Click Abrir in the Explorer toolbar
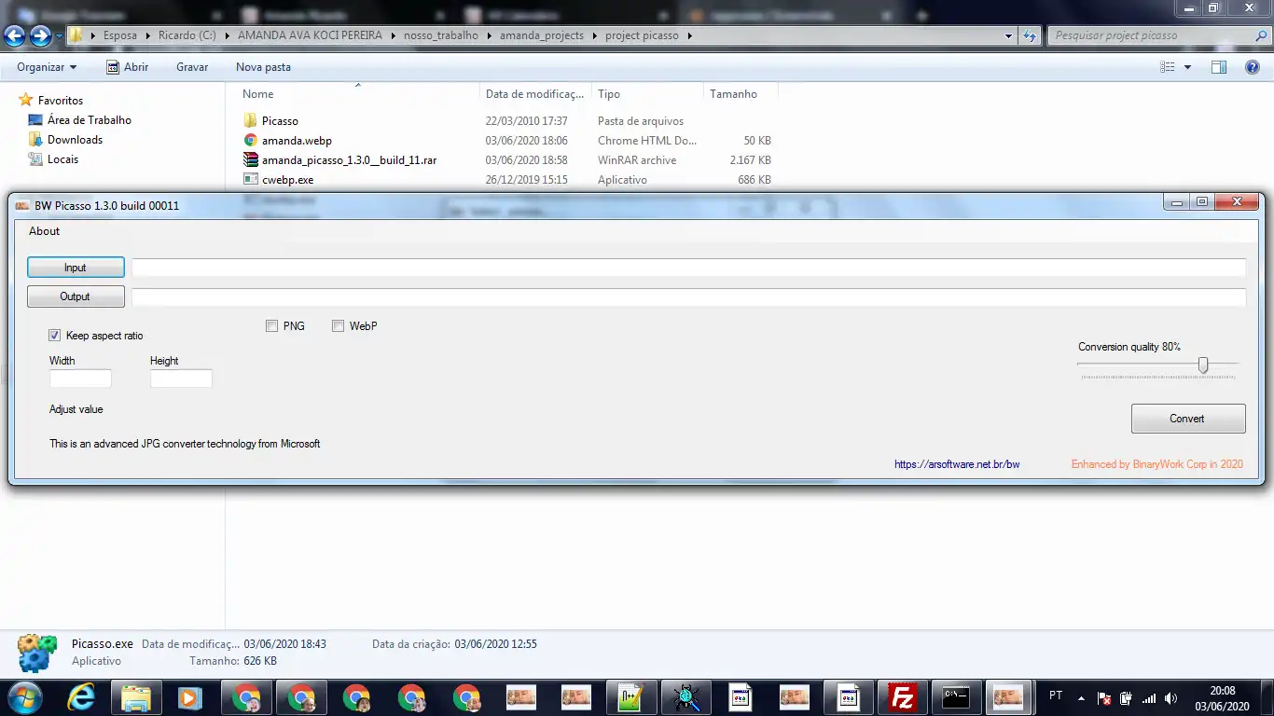This screenshot has width=1274, height=716. click(x=128, y=67)
